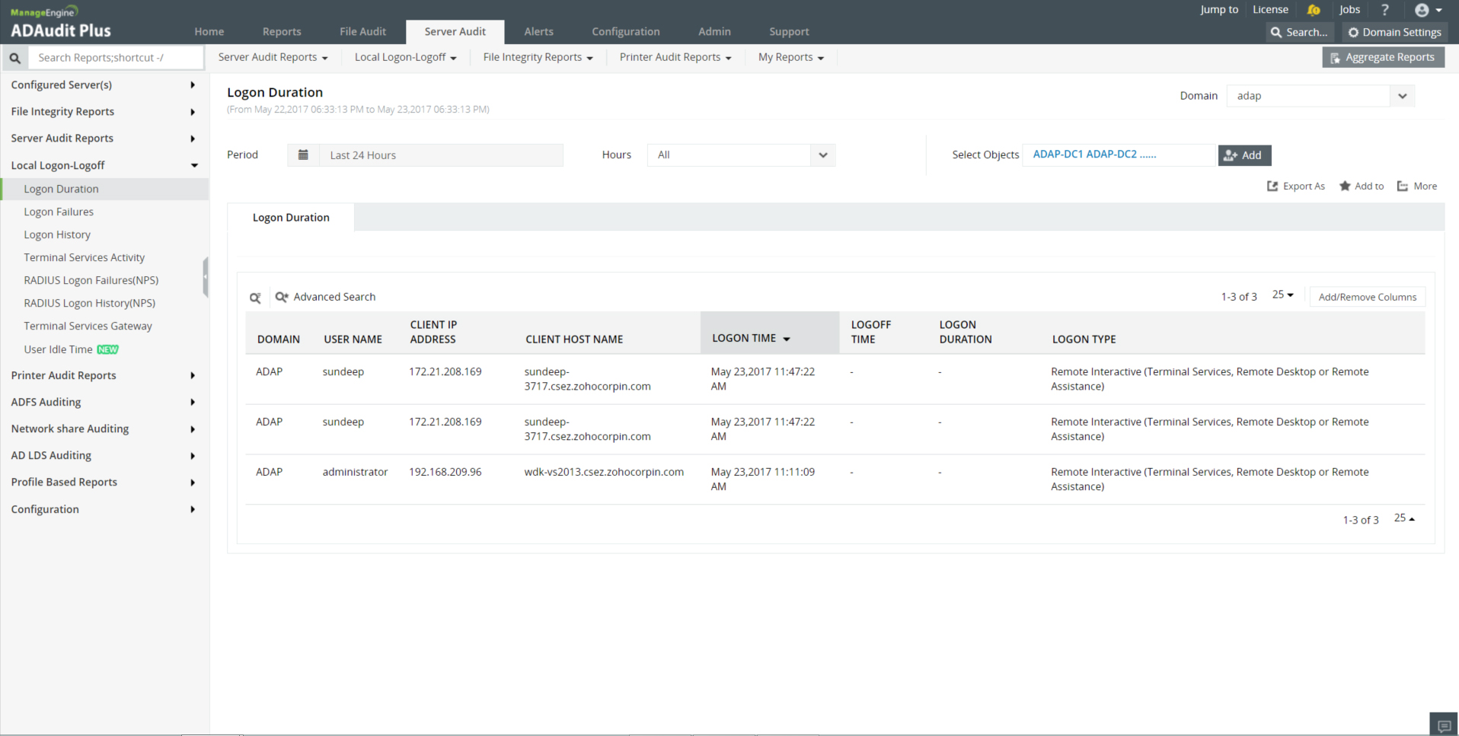Viewport: 1459px width, 736px height.
Task: Switch to the File Audit tab
Action: click(x=362, y=32)
